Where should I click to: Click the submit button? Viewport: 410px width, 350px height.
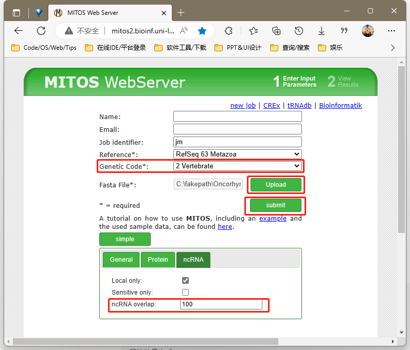(x=276, y=205)
